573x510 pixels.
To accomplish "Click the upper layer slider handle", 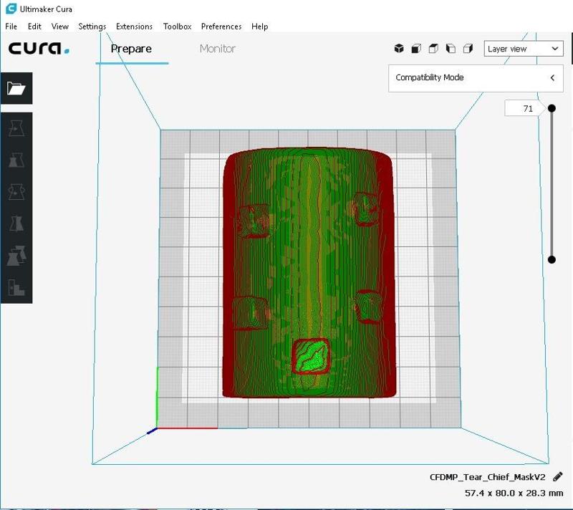I will [552, 108].
